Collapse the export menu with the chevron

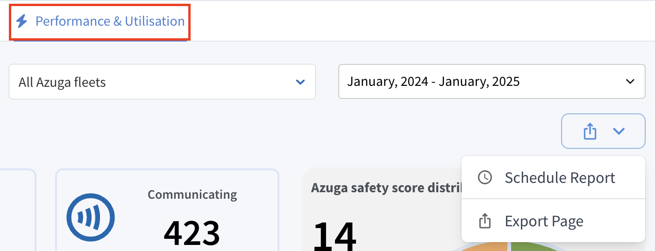tap(619, 132)
